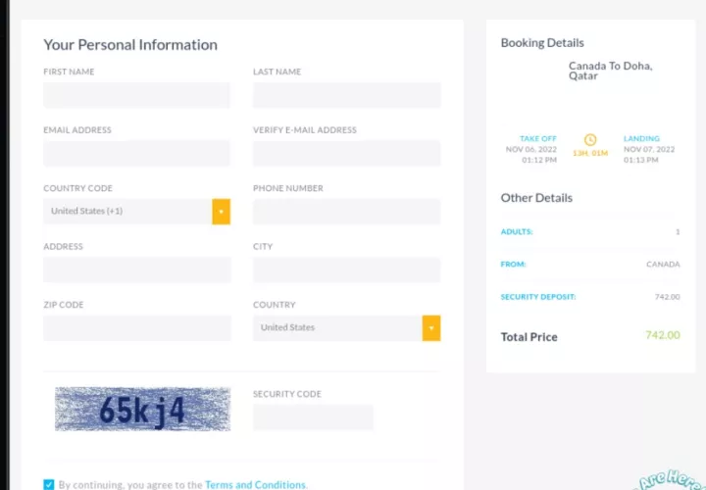Click the Phone Number input field
Image resolution: width=706 pixels, height=490 pixels.
[347, 212]
